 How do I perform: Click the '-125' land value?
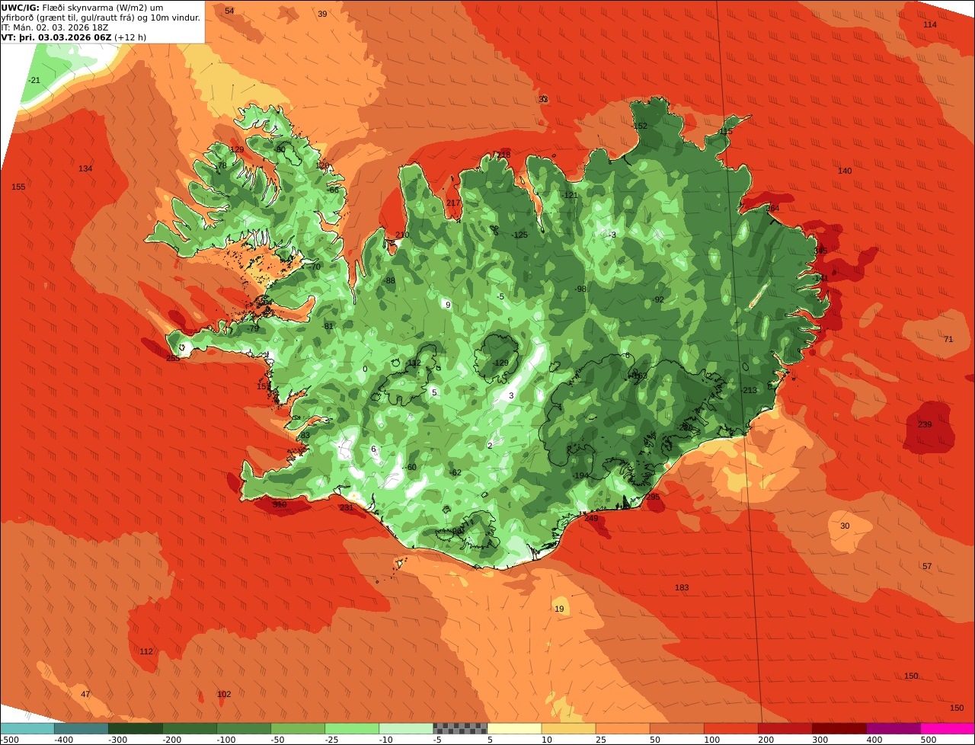pyautogui.click(x=520, y=235)
